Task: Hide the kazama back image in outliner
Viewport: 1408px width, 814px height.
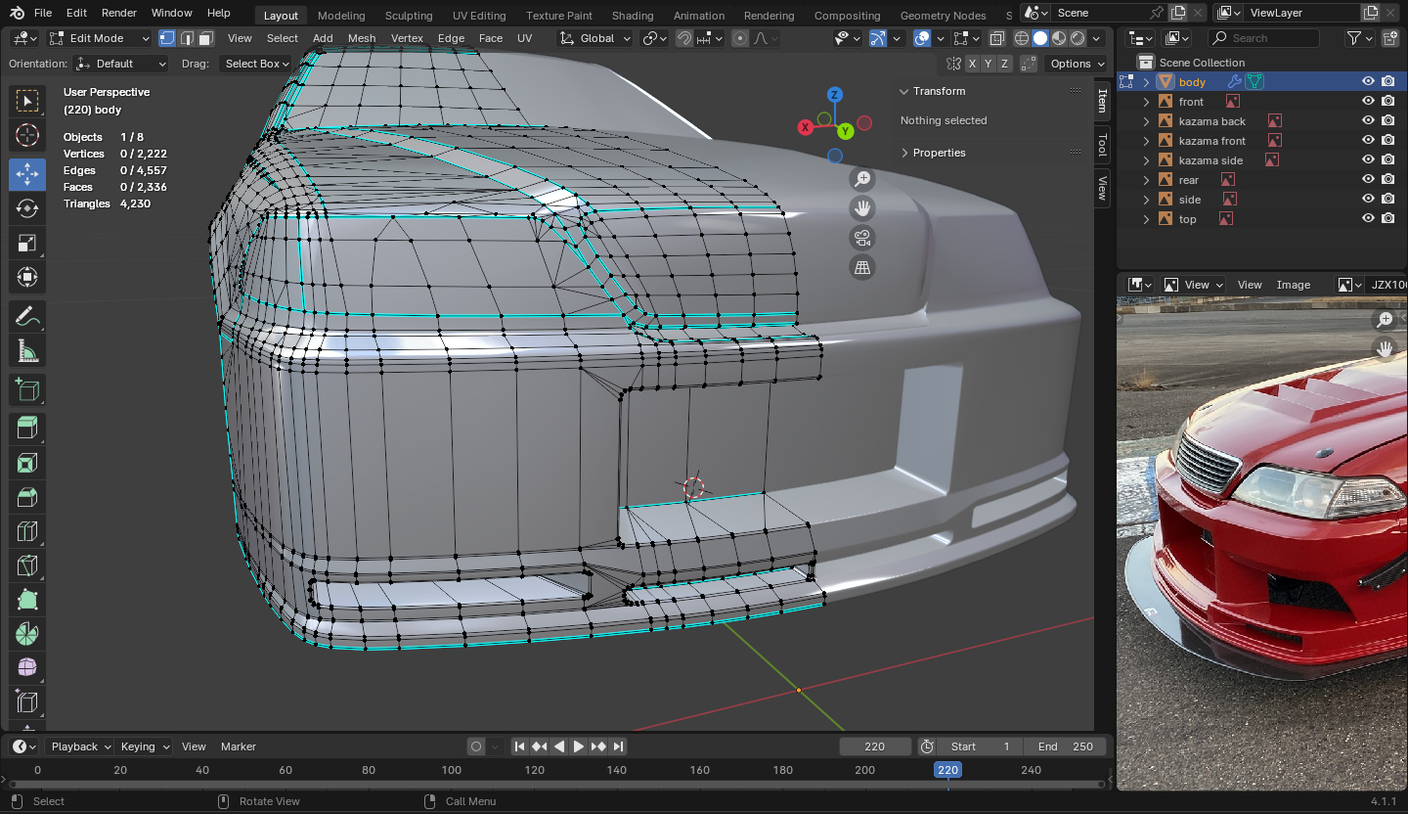Action: click(x=1368, y=121)
